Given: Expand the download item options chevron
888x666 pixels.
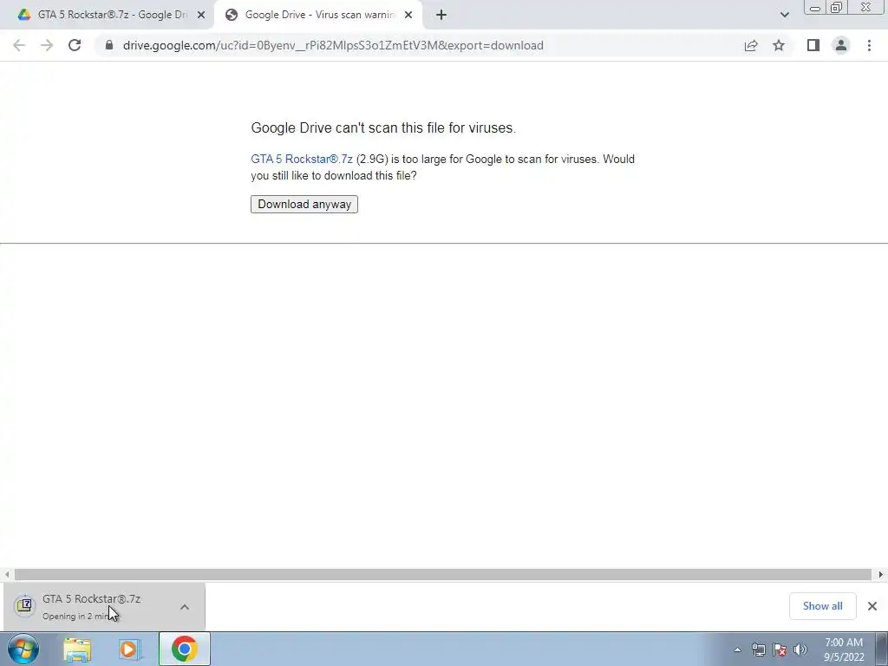Looking at the screenshot, I should (x=185, y=607).
